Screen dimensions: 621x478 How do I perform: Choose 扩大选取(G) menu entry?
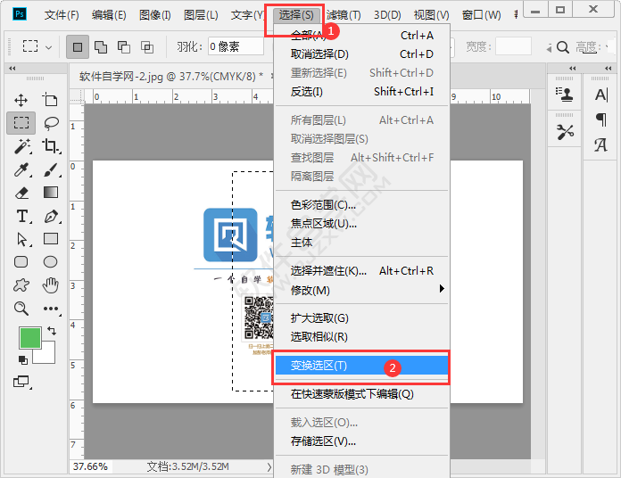pos(361,318)
